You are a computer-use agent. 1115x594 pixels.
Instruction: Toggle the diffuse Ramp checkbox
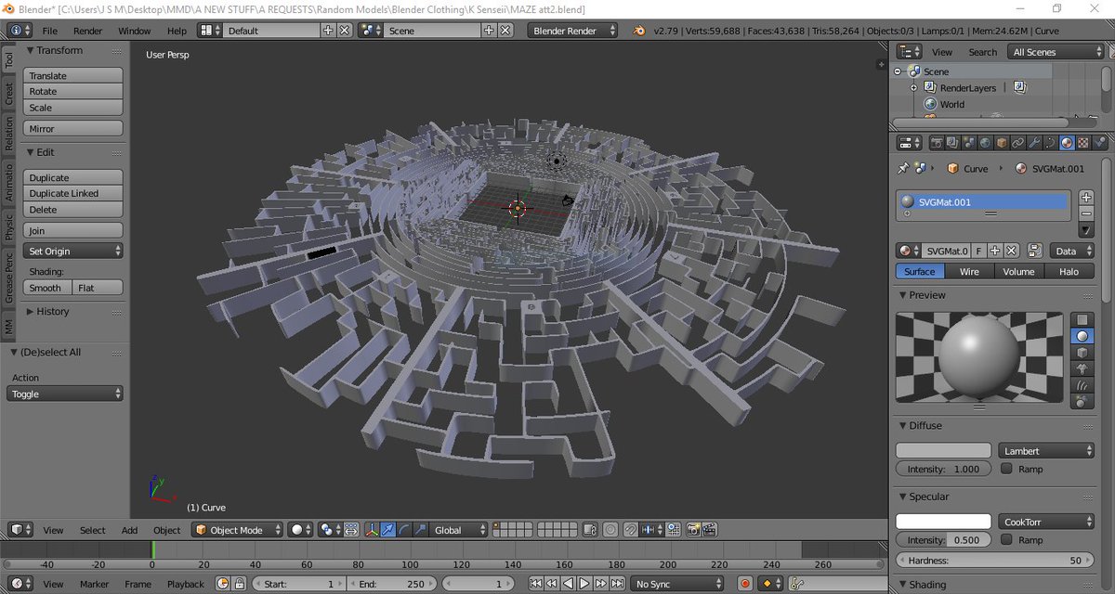click(x=1006, y=469)
